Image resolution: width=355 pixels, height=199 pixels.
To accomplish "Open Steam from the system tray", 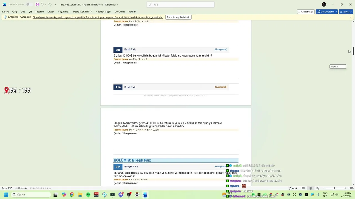I will (x=300, y=195).
